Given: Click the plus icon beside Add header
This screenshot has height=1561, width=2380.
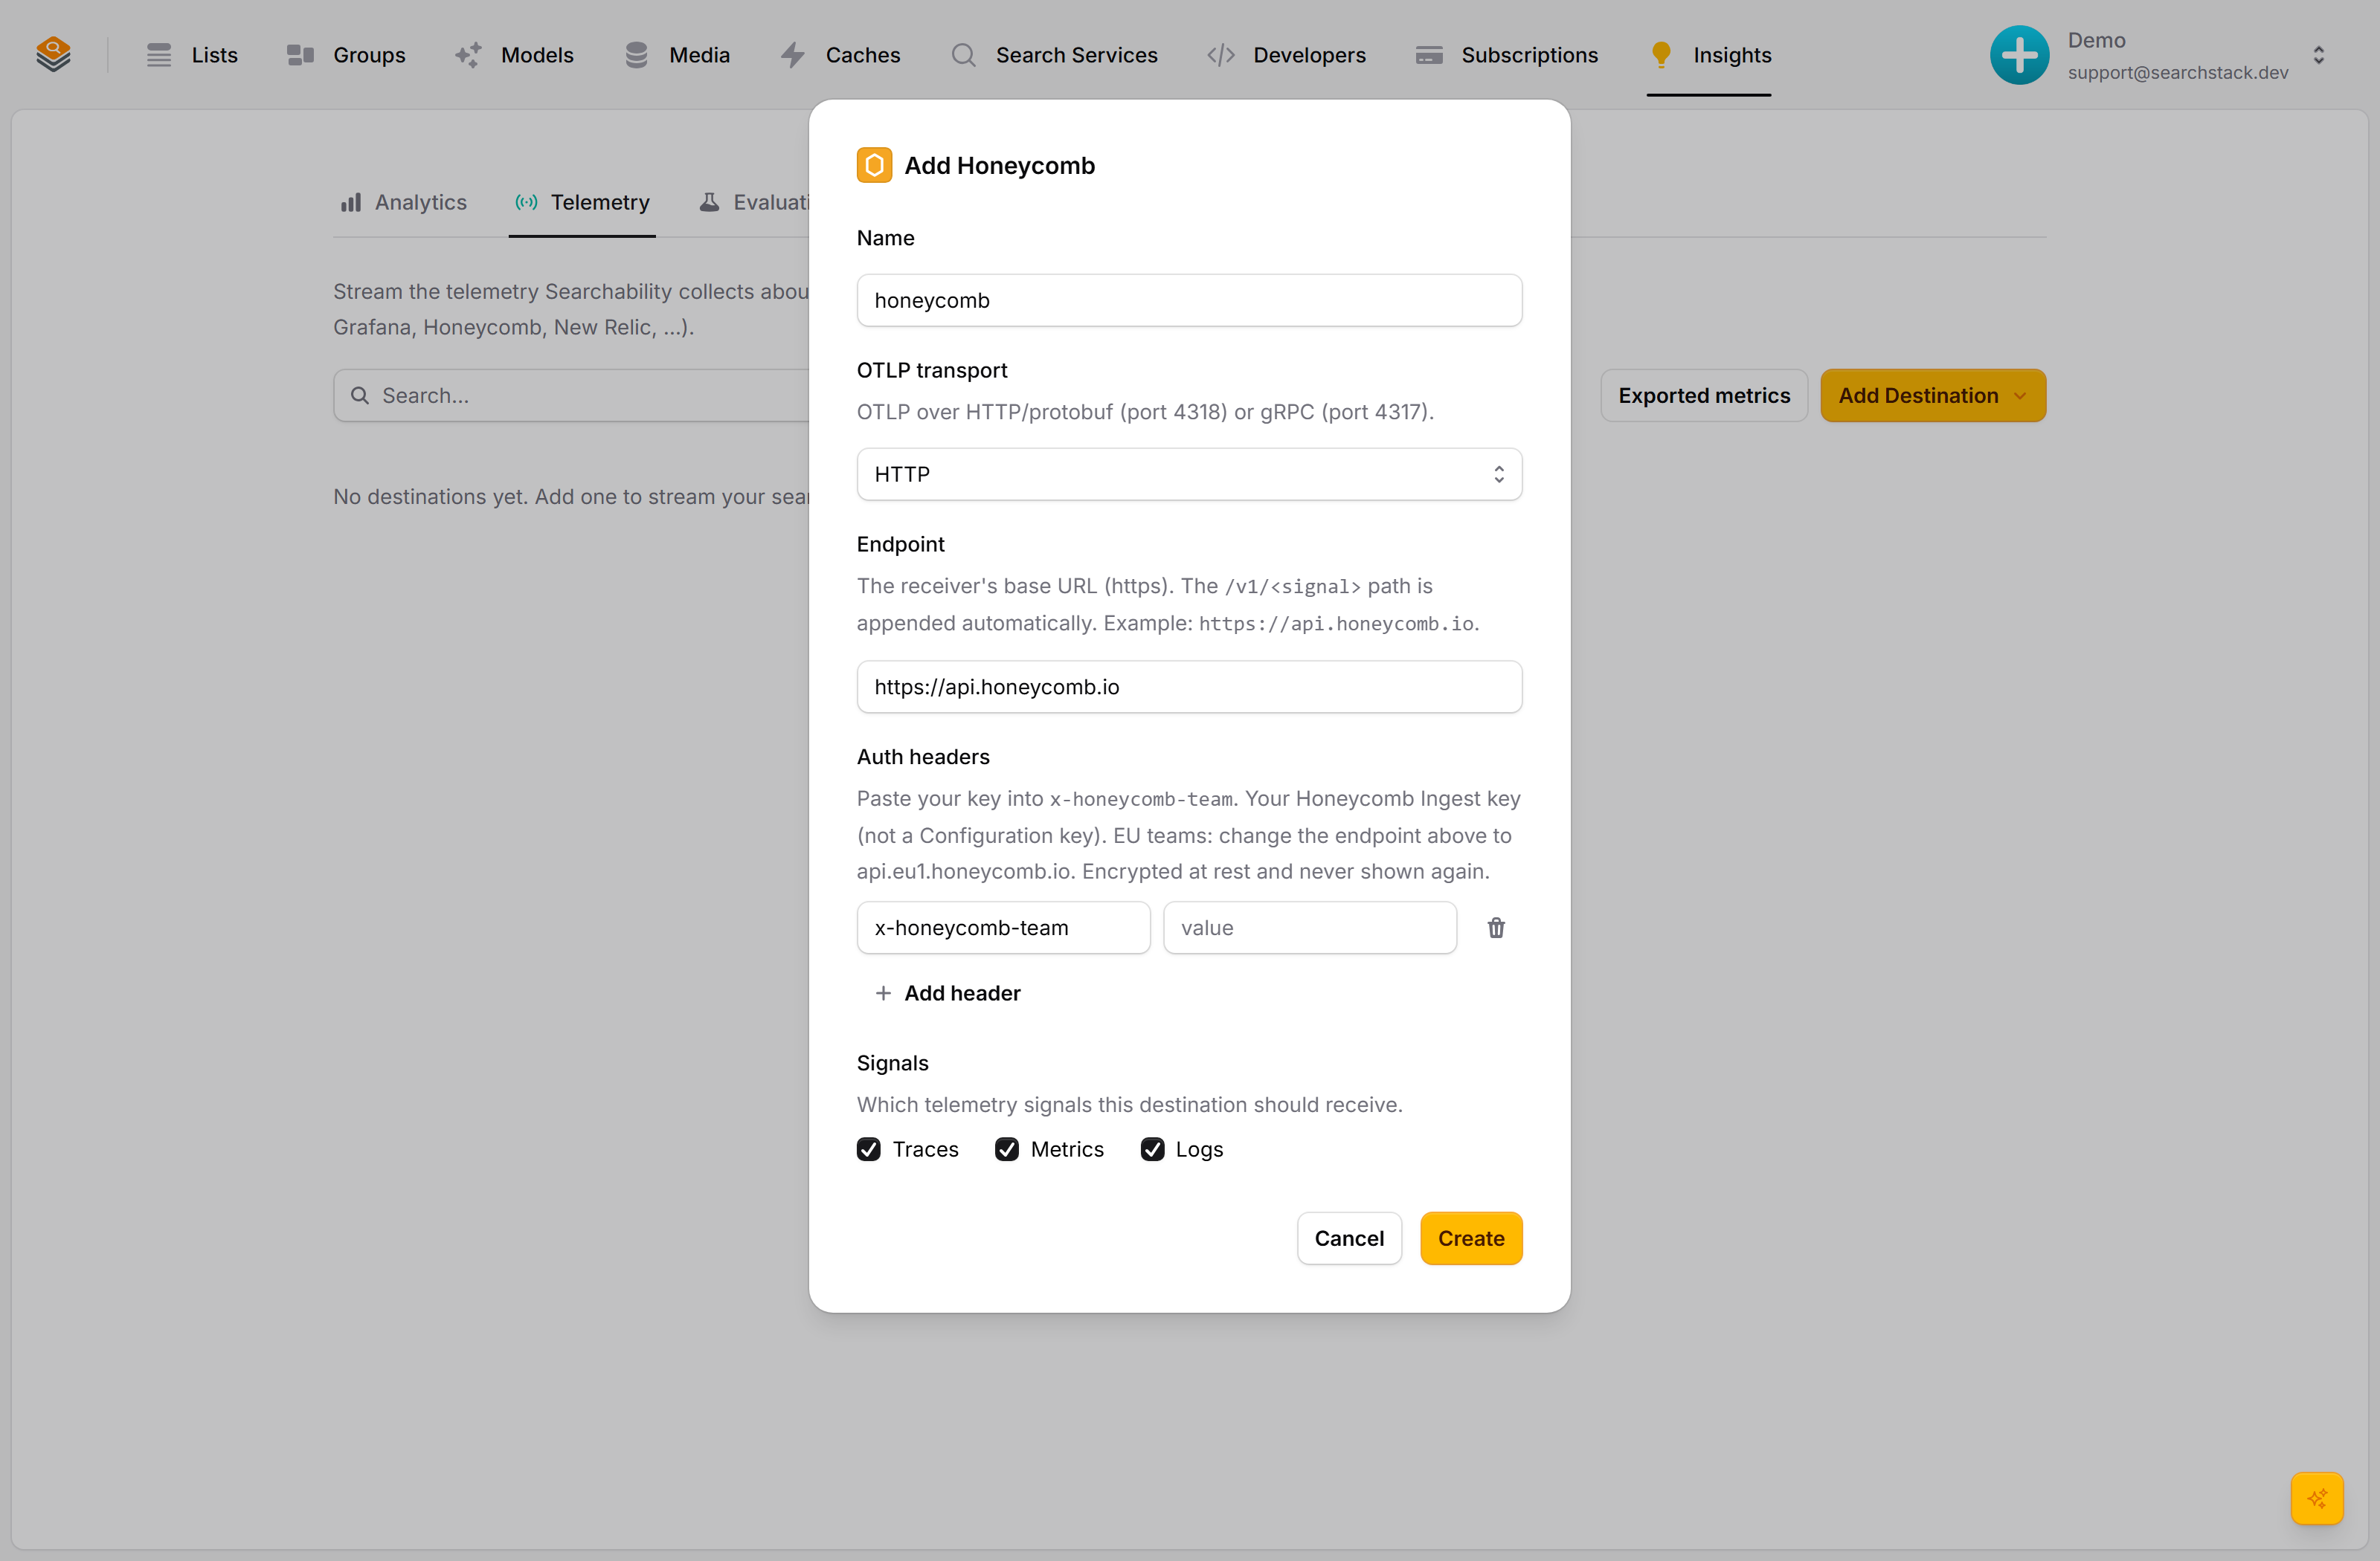Looking at the screenshot, I should (883, 993).
